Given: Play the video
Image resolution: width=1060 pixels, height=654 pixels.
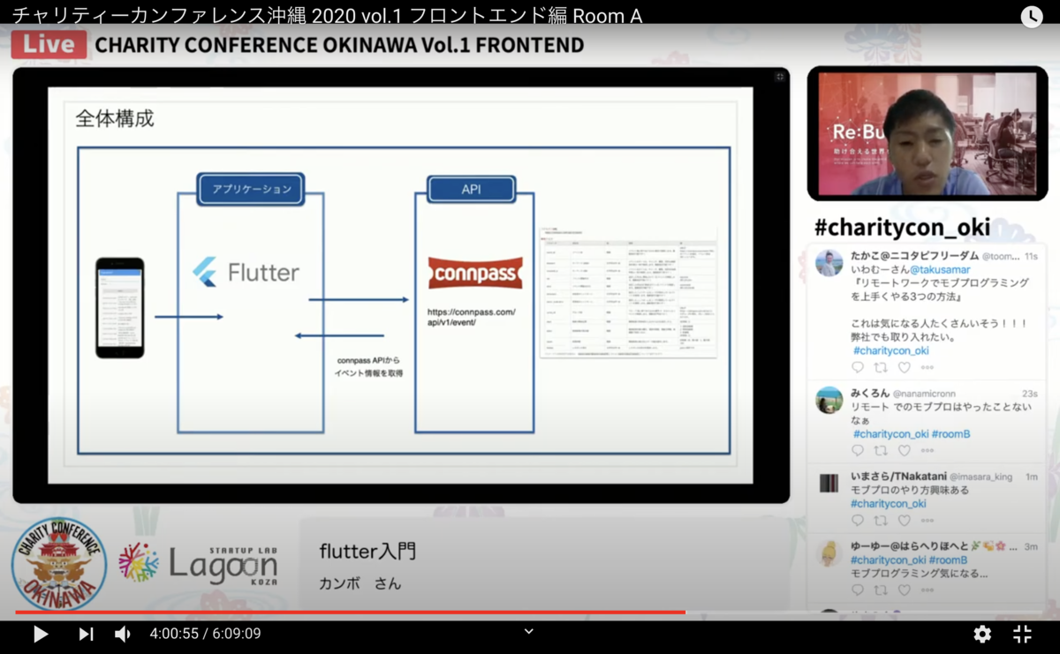Looking at the screenshot, I should point(41,634).
